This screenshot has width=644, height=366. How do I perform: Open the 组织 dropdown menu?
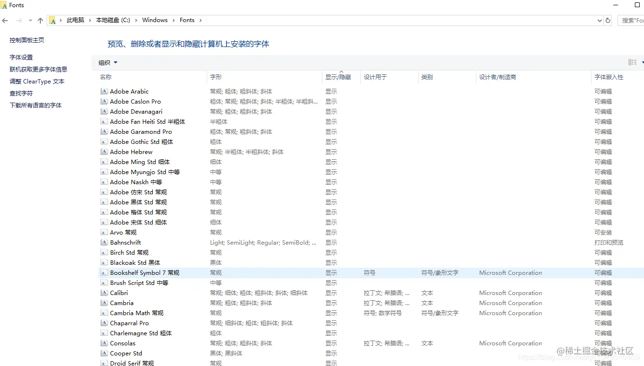pyautogui.click(x=108, y=62)
